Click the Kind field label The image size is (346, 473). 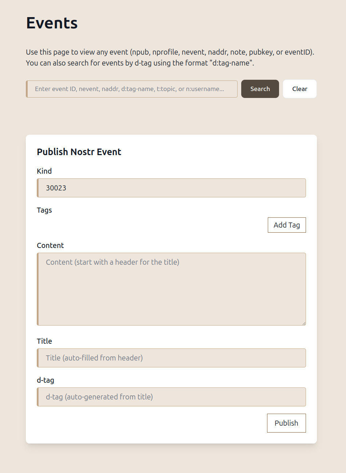(x=44, y=171)
